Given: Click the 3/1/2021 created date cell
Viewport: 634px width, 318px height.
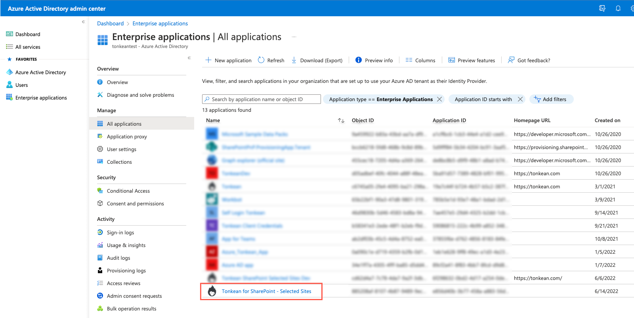Looking at the screenshot, I should [605, 186].
